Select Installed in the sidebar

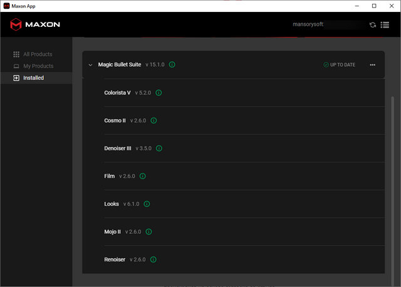point(33,78)
